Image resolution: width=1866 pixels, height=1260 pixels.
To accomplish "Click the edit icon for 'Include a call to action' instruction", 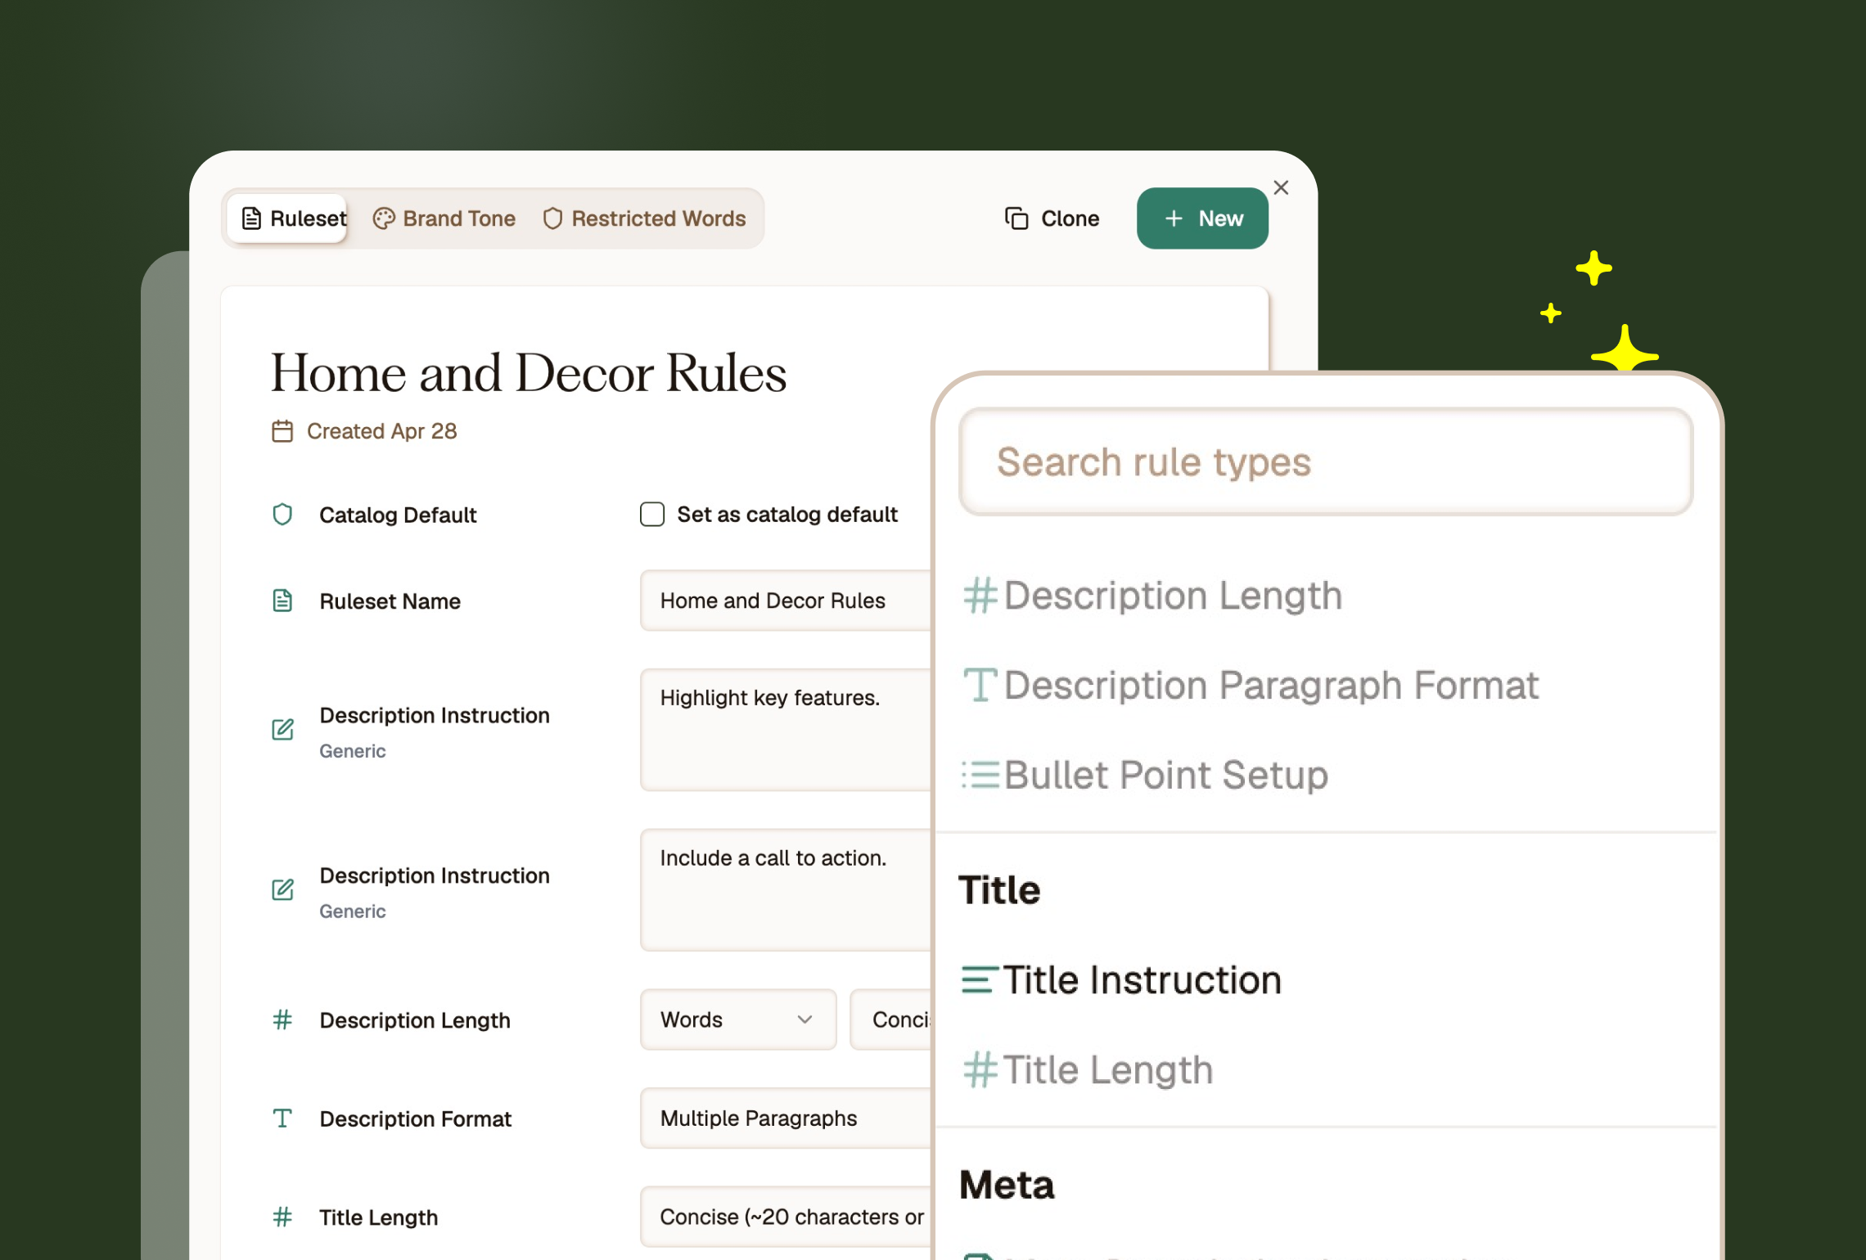I will pyautogui.click(x=282, y=890).
